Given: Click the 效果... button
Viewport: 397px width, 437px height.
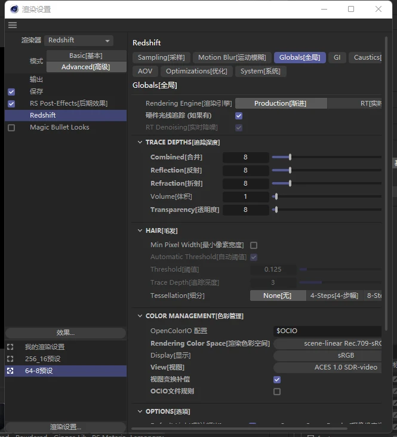Looking at the screenshot, I should 65,333.
